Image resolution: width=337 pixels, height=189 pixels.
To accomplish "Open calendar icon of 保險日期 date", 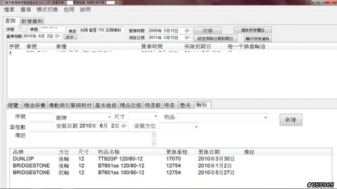I will 187,37.
